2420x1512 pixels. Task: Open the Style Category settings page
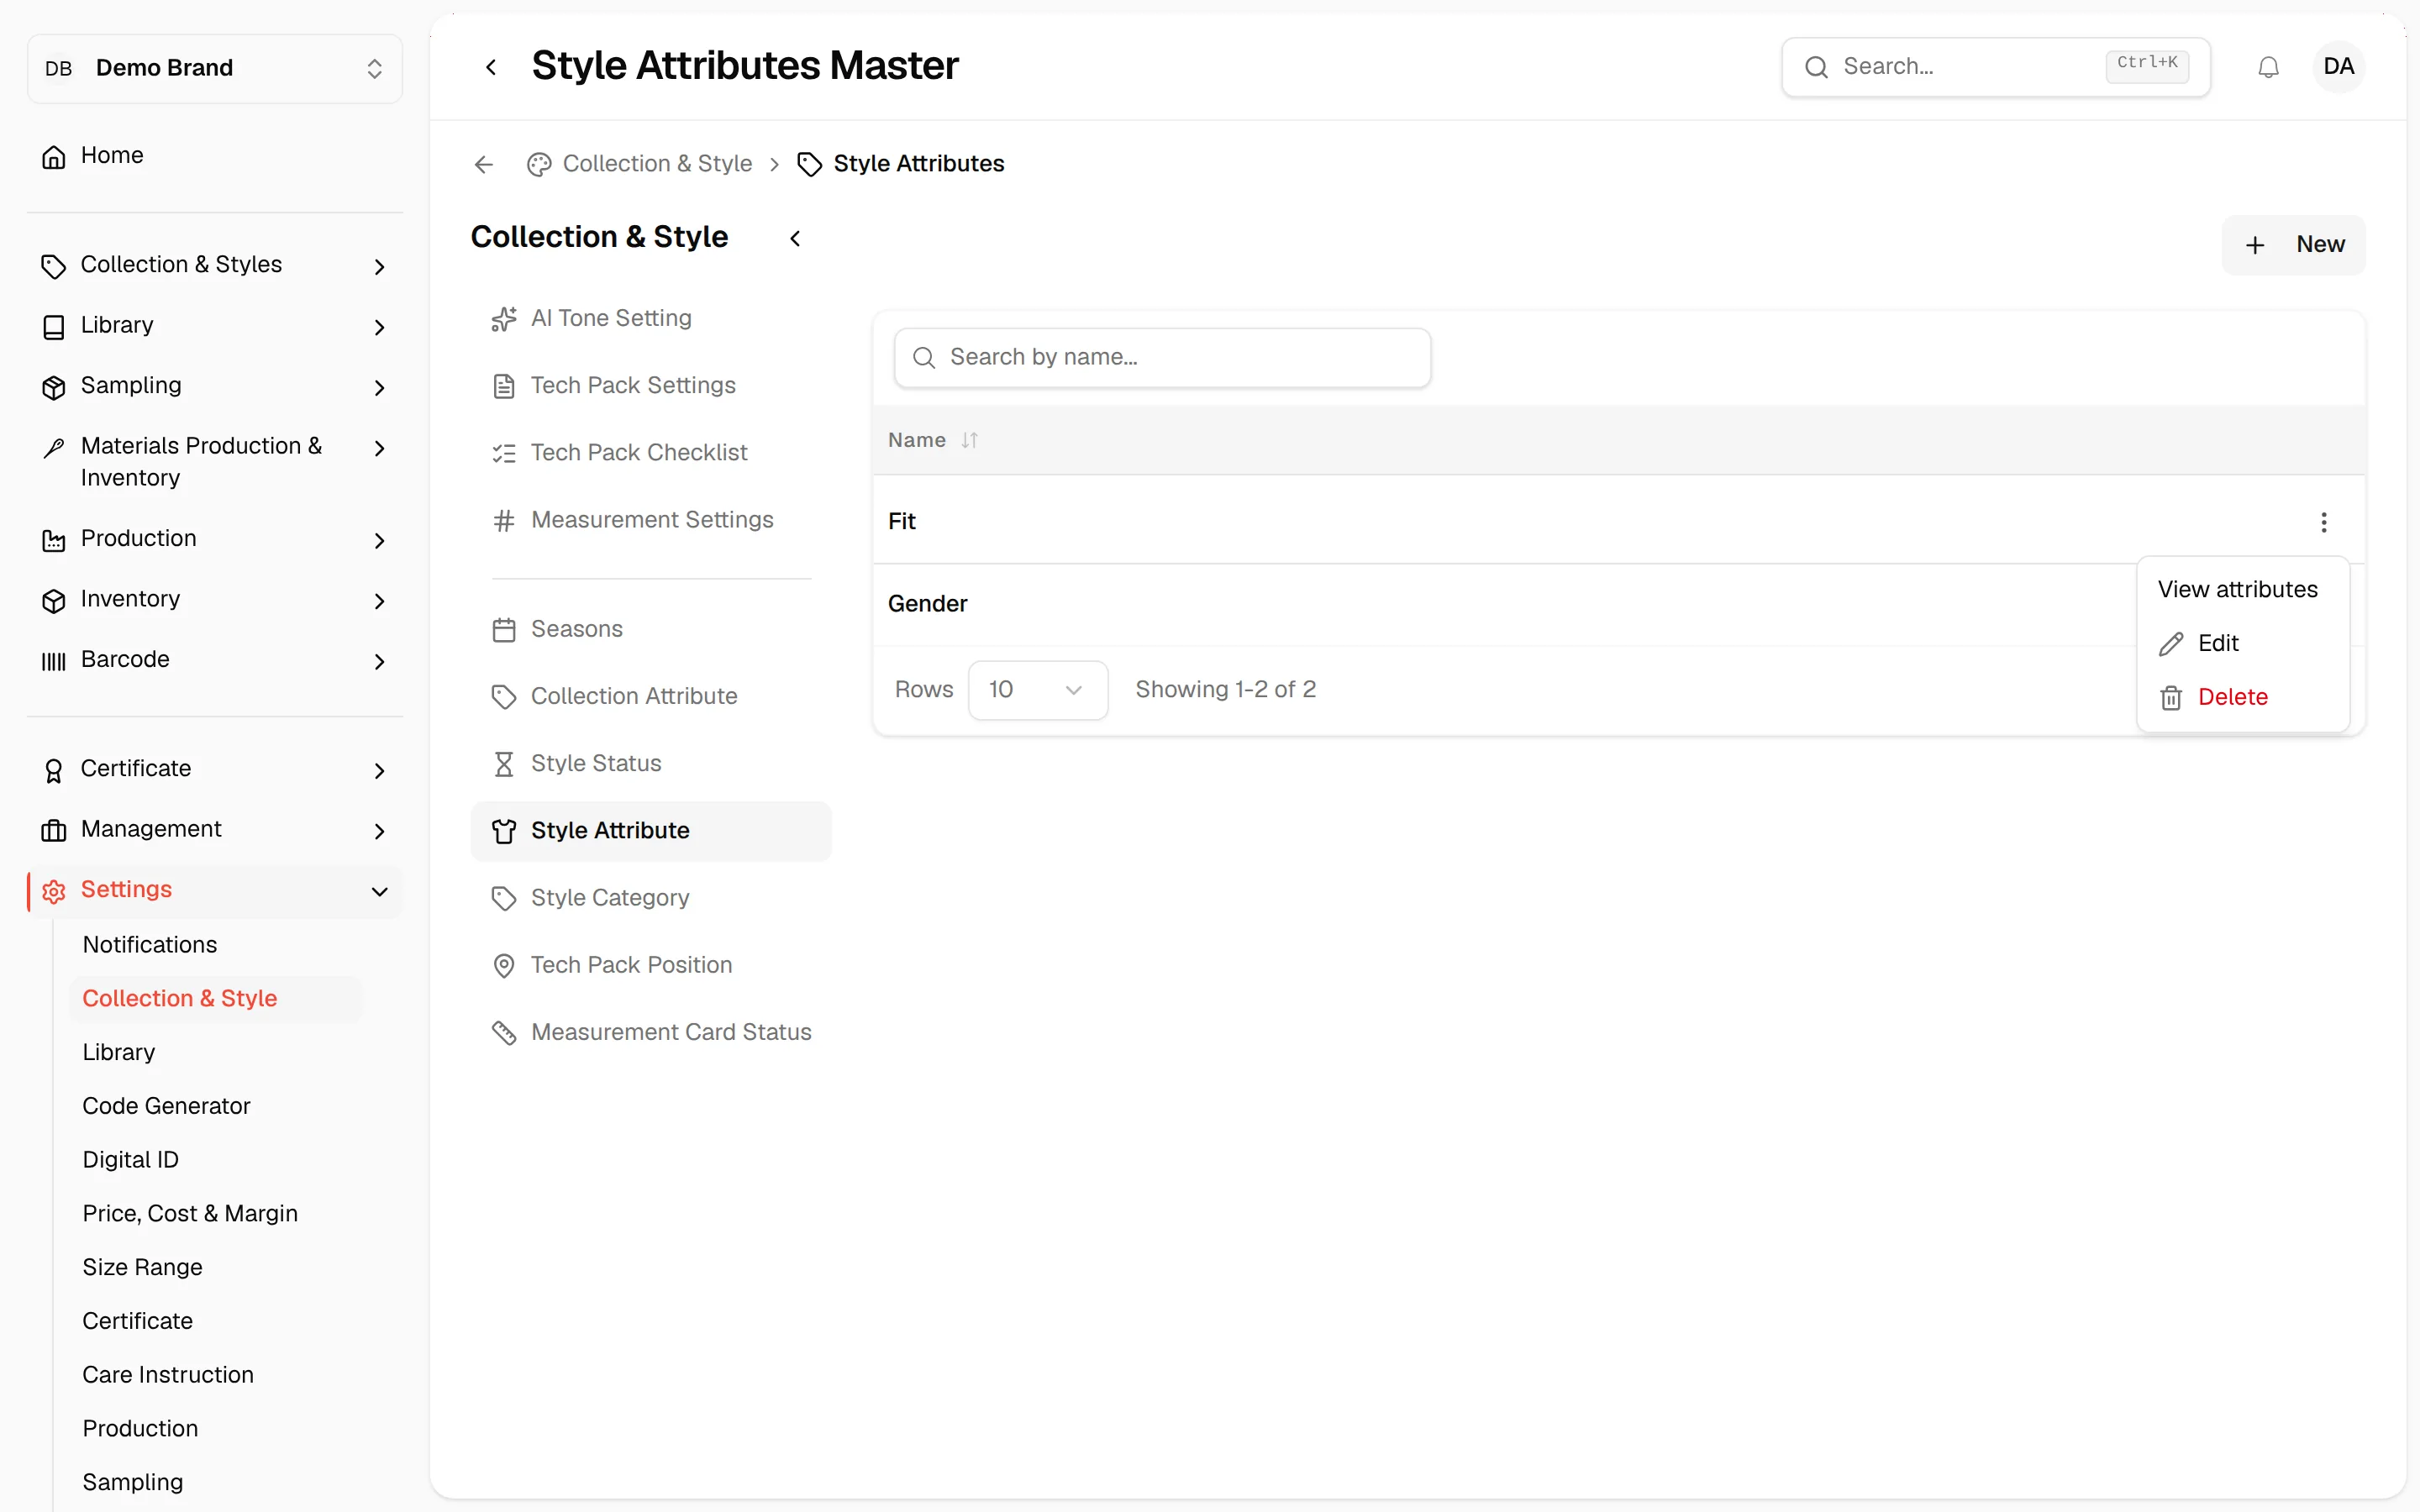[x=650, y=898]
